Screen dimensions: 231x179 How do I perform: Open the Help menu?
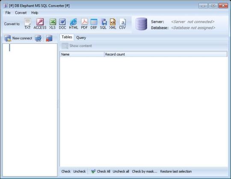coord(35,13)
